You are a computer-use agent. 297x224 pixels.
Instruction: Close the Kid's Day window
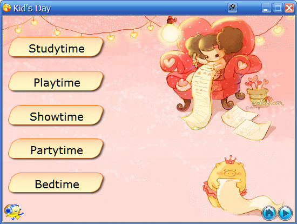289,8
